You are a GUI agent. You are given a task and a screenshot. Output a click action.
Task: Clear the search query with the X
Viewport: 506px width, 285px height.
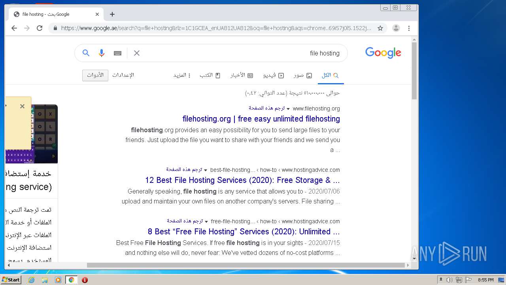point(137,53)
